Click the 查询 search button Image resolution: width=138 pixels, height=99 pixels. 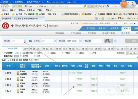[131, 41]
